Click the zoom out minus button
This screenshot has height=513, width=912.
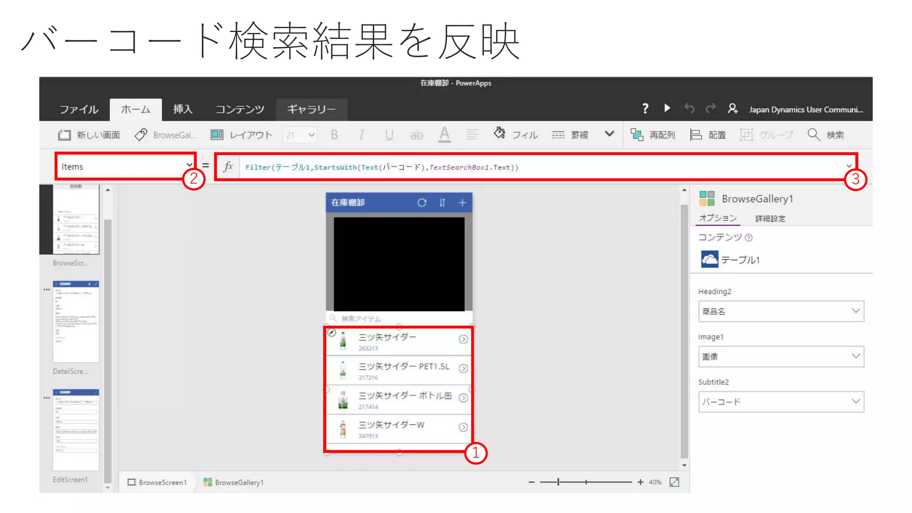pyautogui.click(x=531, y=482)
